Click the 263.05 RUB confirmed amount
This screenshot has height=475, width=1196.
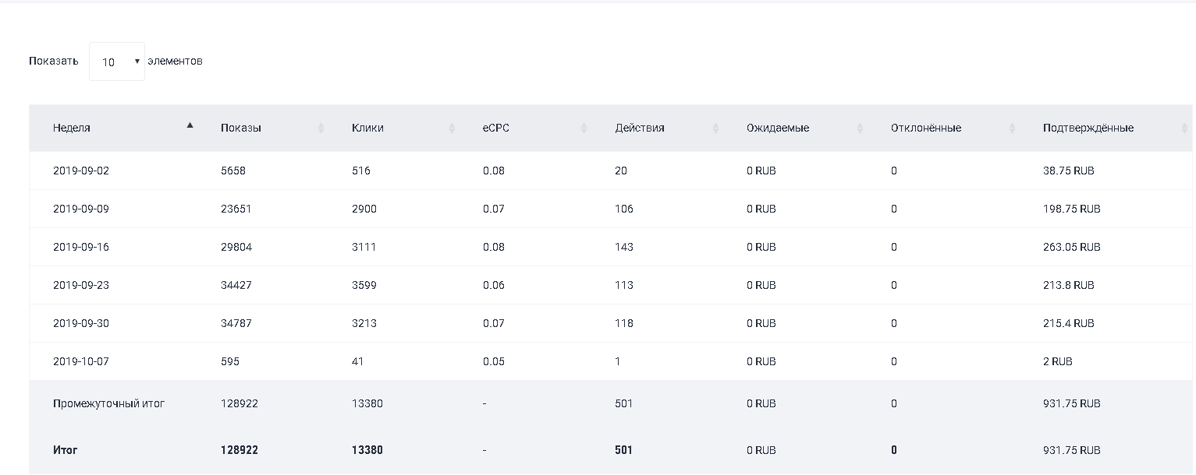pyautogui.click(x=1071, y=247)
